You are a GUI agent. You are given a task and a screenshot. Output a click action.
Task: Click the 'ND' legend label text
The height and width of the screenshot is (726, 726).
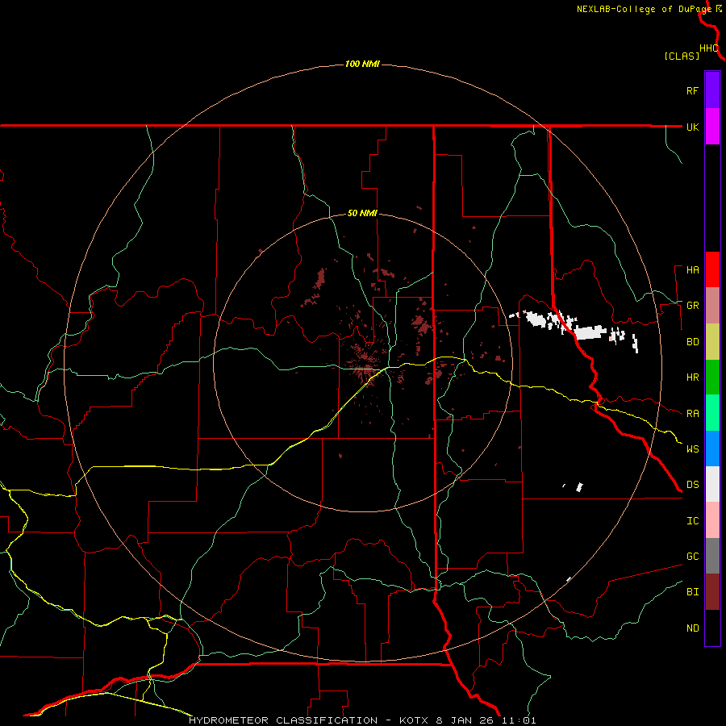(x=692, y=628)
